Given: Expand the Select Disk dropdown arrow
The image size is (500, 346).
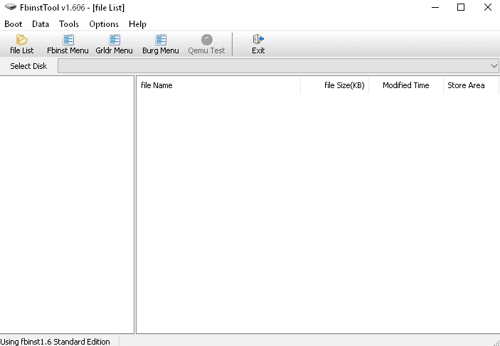Looking at the screenshot, I should coord(494,66).
